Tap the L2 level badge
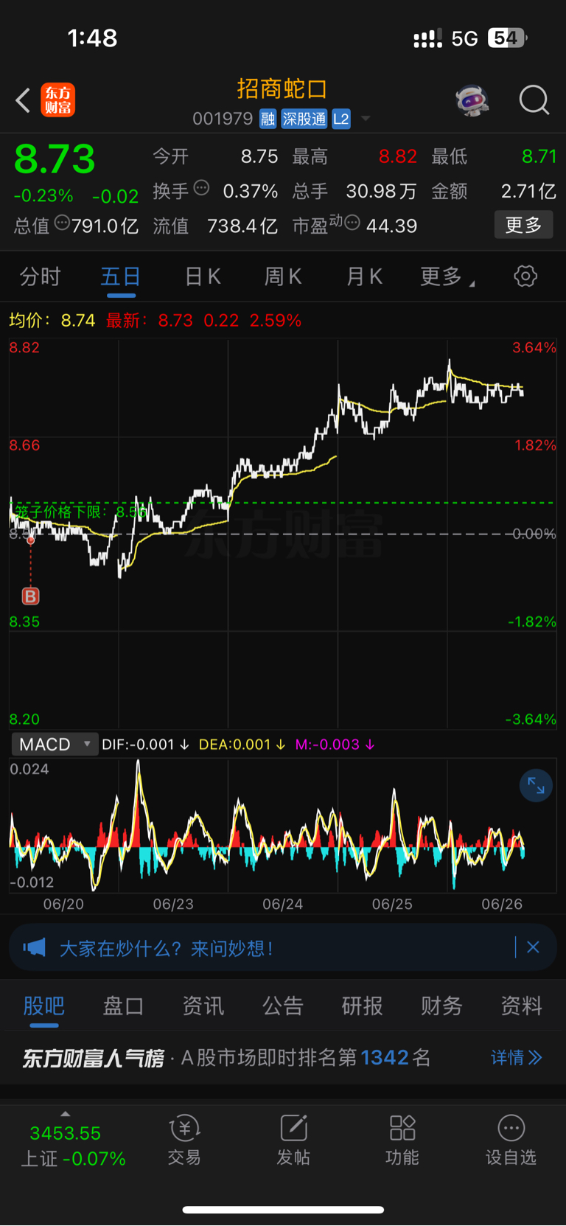Viewport: 566px width, 1226px height. point(341,119)
